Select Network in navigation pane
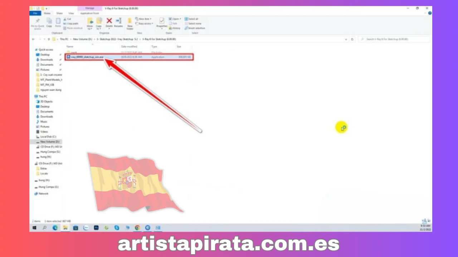Screen dimensions: 458x257 (x=41, y=193)
